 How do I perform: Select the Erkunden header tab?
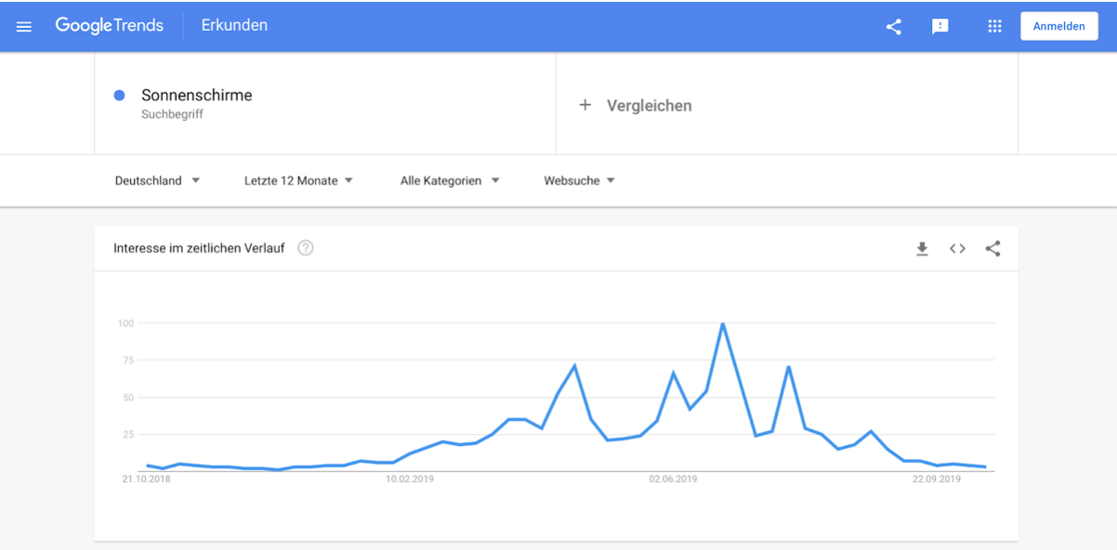click(x=234, y=26)
